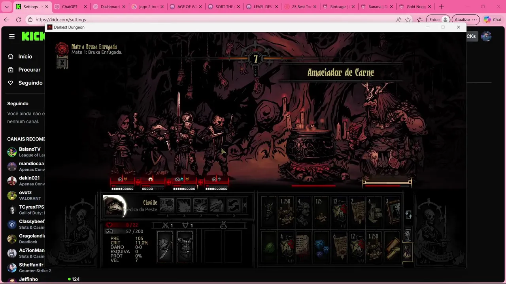506x284 pixels.
Task: Open the ovotz VALORANT channel
Action: [x=26, y=195]
